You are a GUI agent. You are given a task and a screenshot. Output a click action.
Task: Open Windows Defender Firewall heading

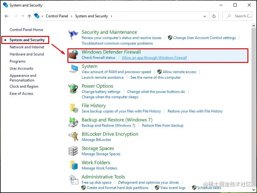[111, 52]
